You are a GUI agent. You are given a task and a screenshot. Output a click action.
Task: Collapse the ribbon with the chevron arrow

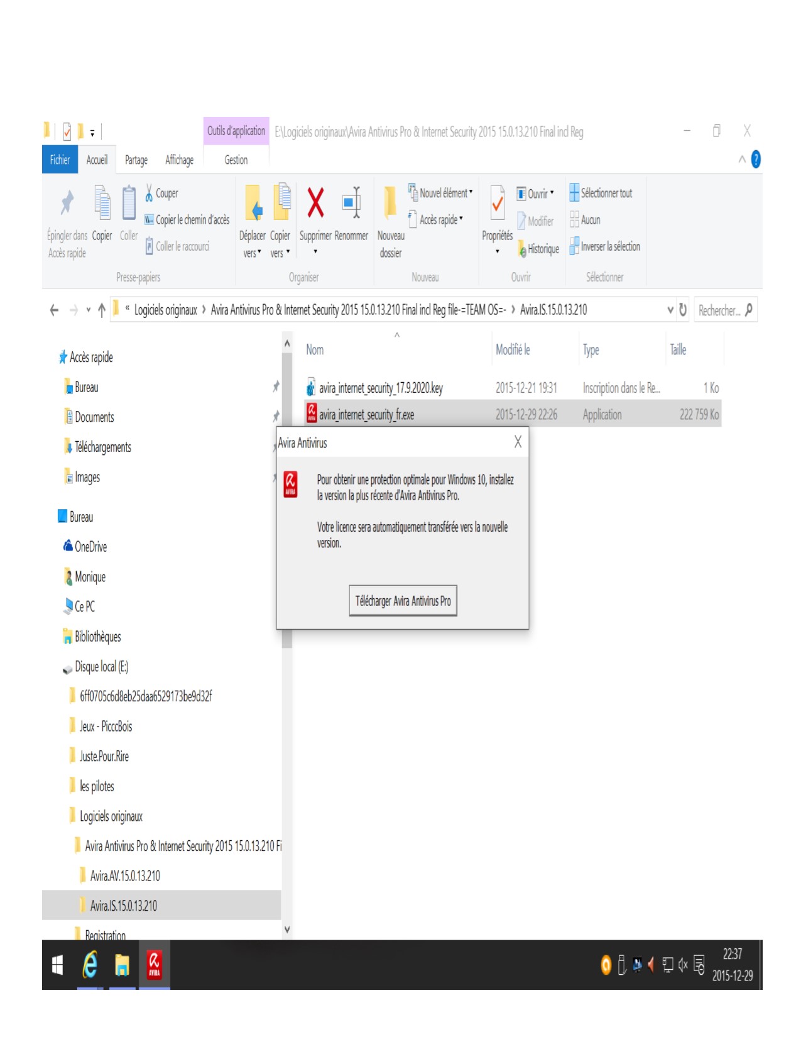tap(742, 160)
